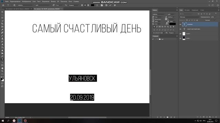
Task: Select the Blur tool
Action: 2,50
